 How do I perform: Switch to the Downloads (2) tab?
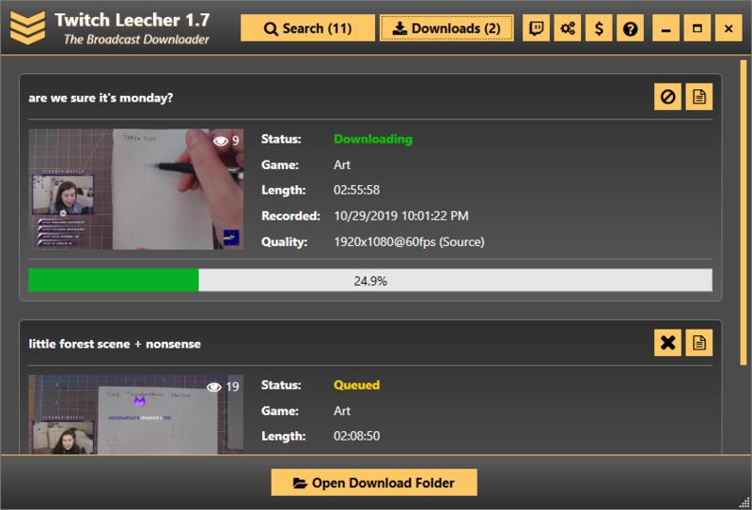click(x=446, y=28)
